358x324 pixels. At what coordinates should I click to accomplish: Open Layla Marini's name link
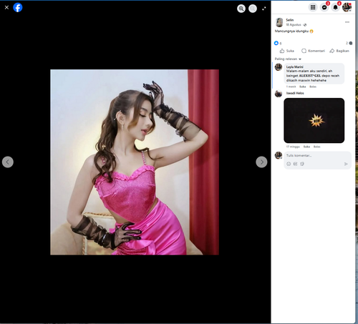pyautogui.click(x=295, y=67)
